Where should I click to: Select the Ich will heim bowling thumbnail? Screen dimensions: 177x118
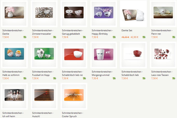click(14, 95)
